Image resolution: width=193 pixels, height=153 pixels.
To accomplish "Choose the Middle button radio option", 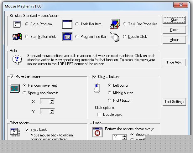I will pyautogui.click(x=109, y=93).
